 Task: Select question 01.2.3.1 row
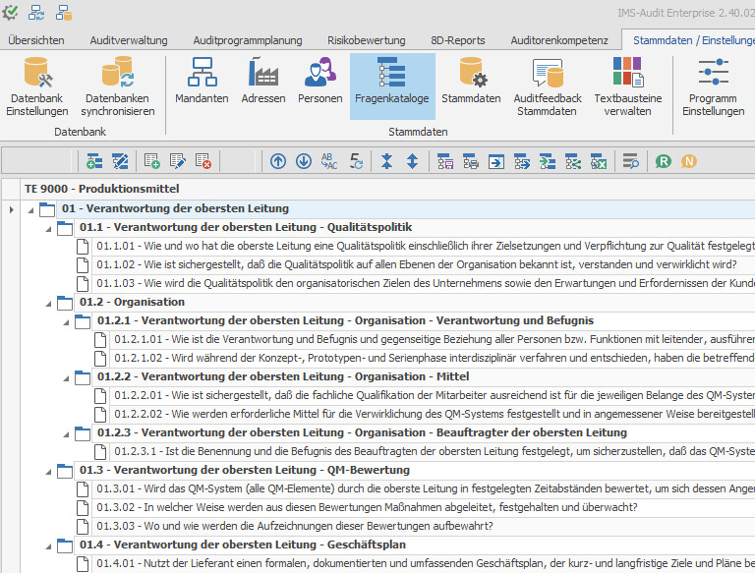pos(433,452)
